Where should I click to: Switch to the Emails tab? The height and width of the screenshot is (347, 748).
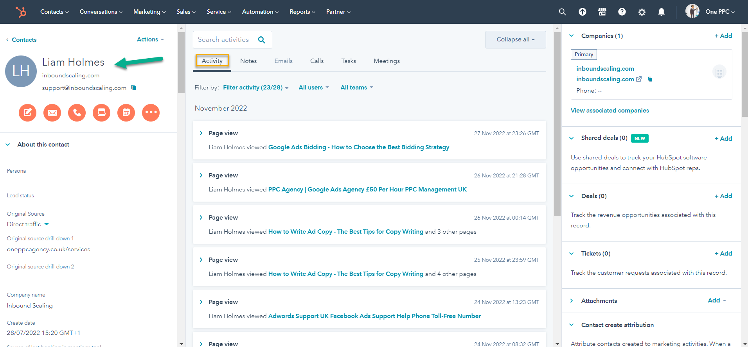284,61
